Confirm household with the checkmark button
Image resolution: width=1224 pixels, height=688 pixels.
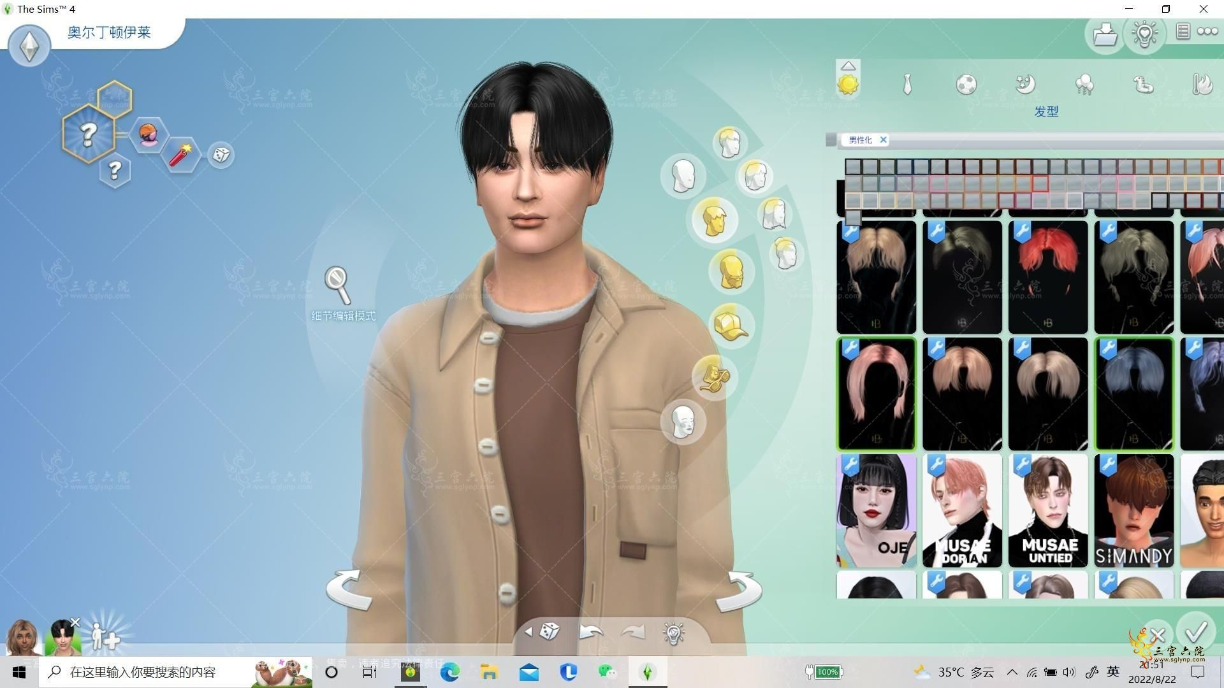pos(1196,632)
